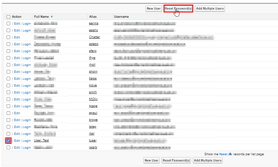Toggle the select-all checkbox in Action header

click(8, 17)
